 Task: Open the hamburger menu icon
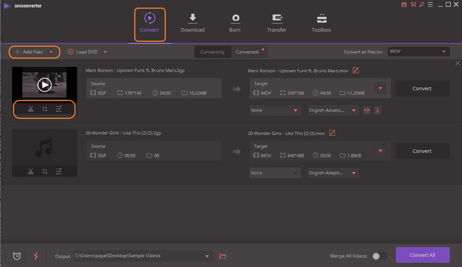(430, 4)
